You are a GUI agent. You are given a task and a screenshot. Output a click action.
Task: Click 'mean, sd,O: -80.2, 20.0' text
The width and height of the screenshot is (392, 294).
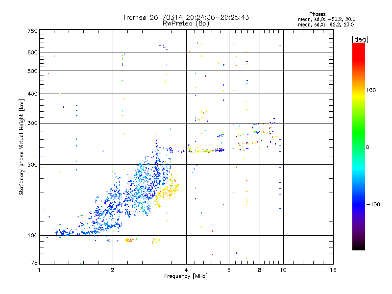326,19
